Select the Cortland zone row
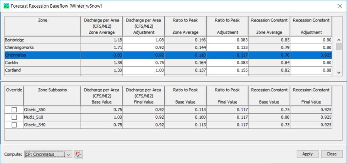The image size is (347, 164). click(42, 70)
